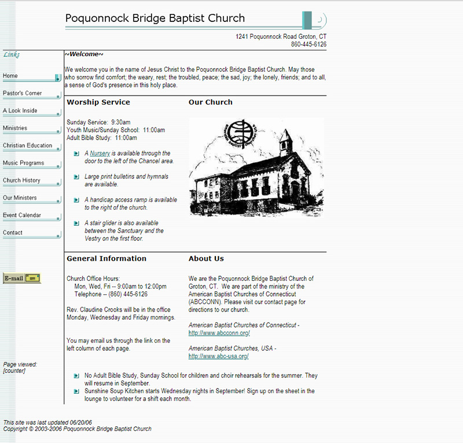Click bullet icon beside Sunshine Soup Kitchen
Image resolution: width=463 pixels, height=443 pixels.
(76, 391)
